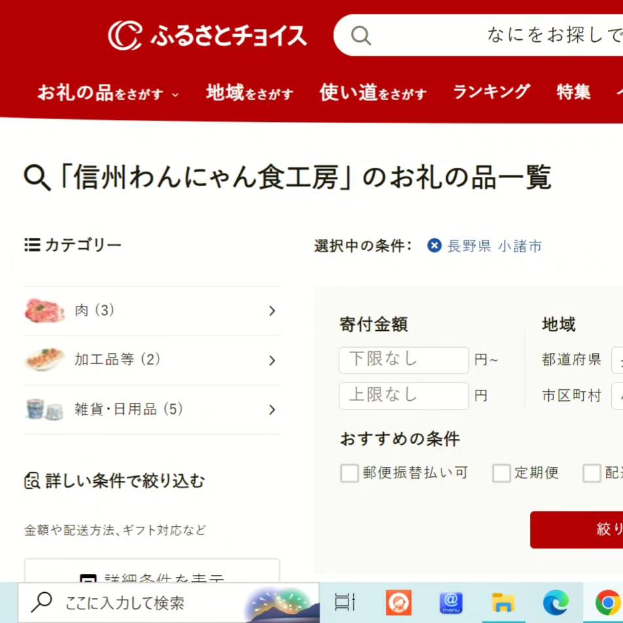The image size is (623, 623).
Task: Open the orange app icon on the taskbar
Action: click(398, 602)
